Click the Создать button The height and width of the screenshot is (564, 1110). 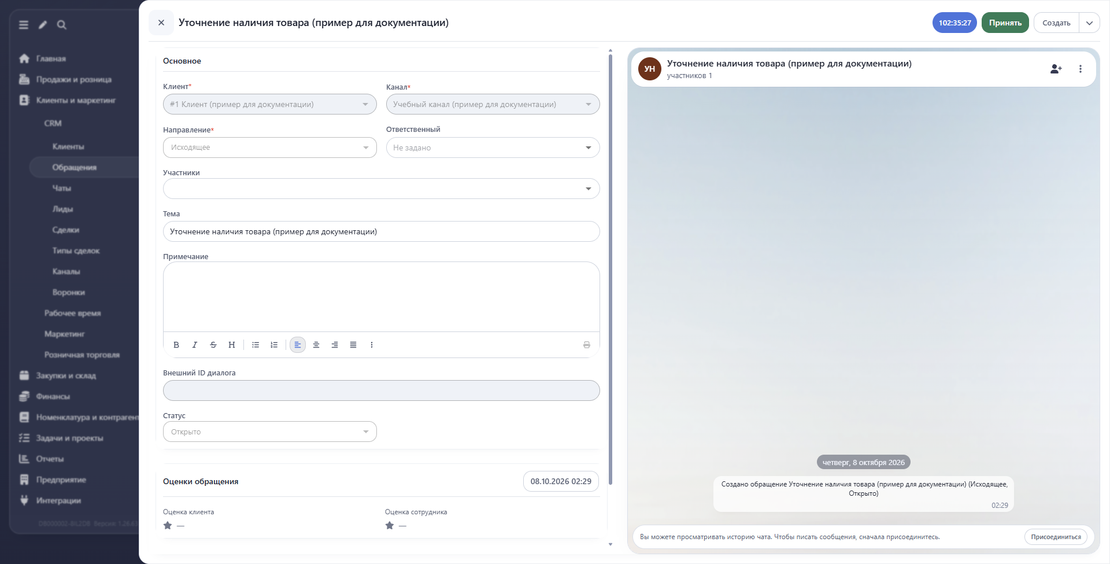(x=1056, y=23)
